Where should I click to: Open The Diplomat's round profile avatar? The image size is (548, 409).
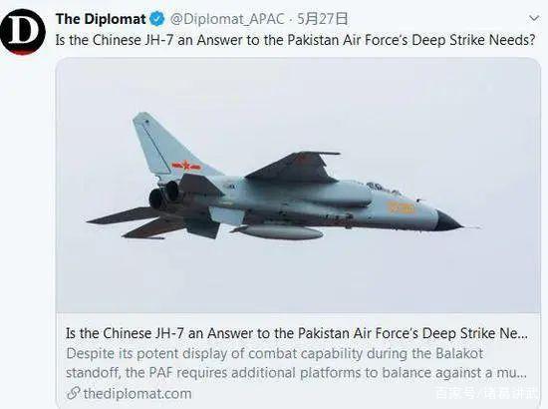23,32
